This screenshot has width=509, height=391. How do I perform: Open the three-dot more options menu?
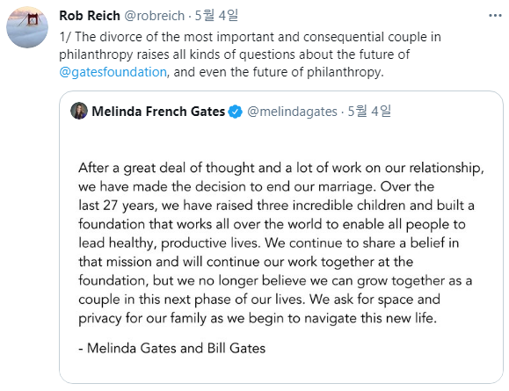pos(495,16)
